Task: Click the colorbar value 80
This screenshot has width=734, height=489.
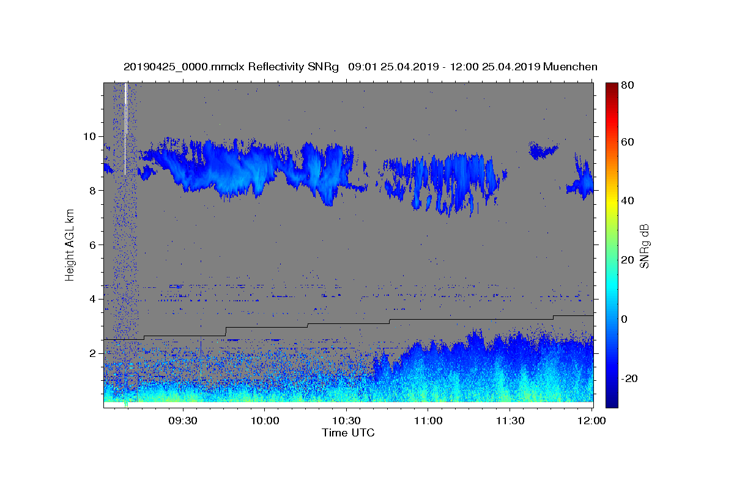Action: pos(629,86)
